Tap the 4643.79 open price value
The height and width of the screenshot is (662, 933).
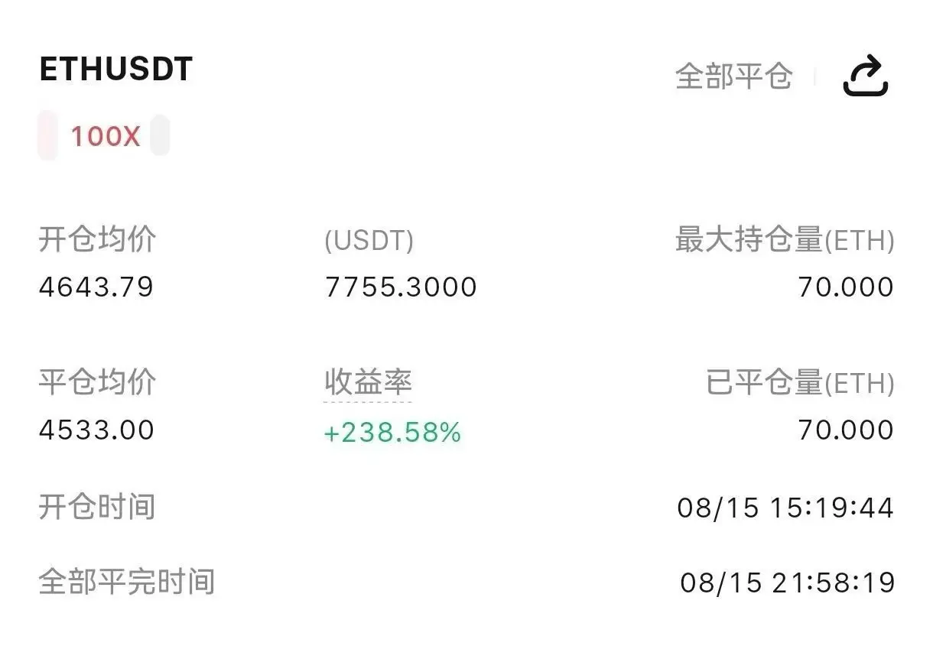click(x=96, y=287)
